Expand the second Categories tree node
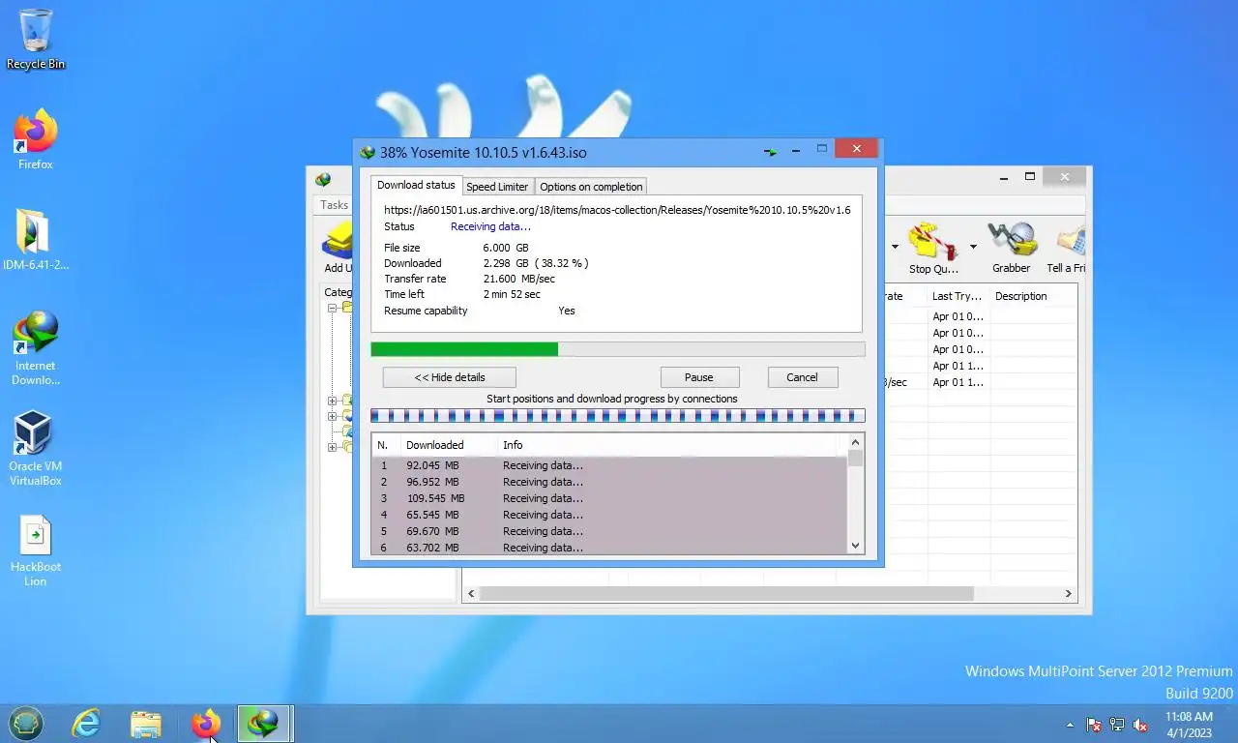Screen dimensions: 1238x743 pyautogui.click(x=333, y=401)
